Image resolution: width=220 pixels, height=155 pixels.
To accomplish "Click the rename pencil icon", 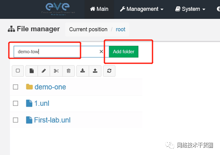I will 44,71.
